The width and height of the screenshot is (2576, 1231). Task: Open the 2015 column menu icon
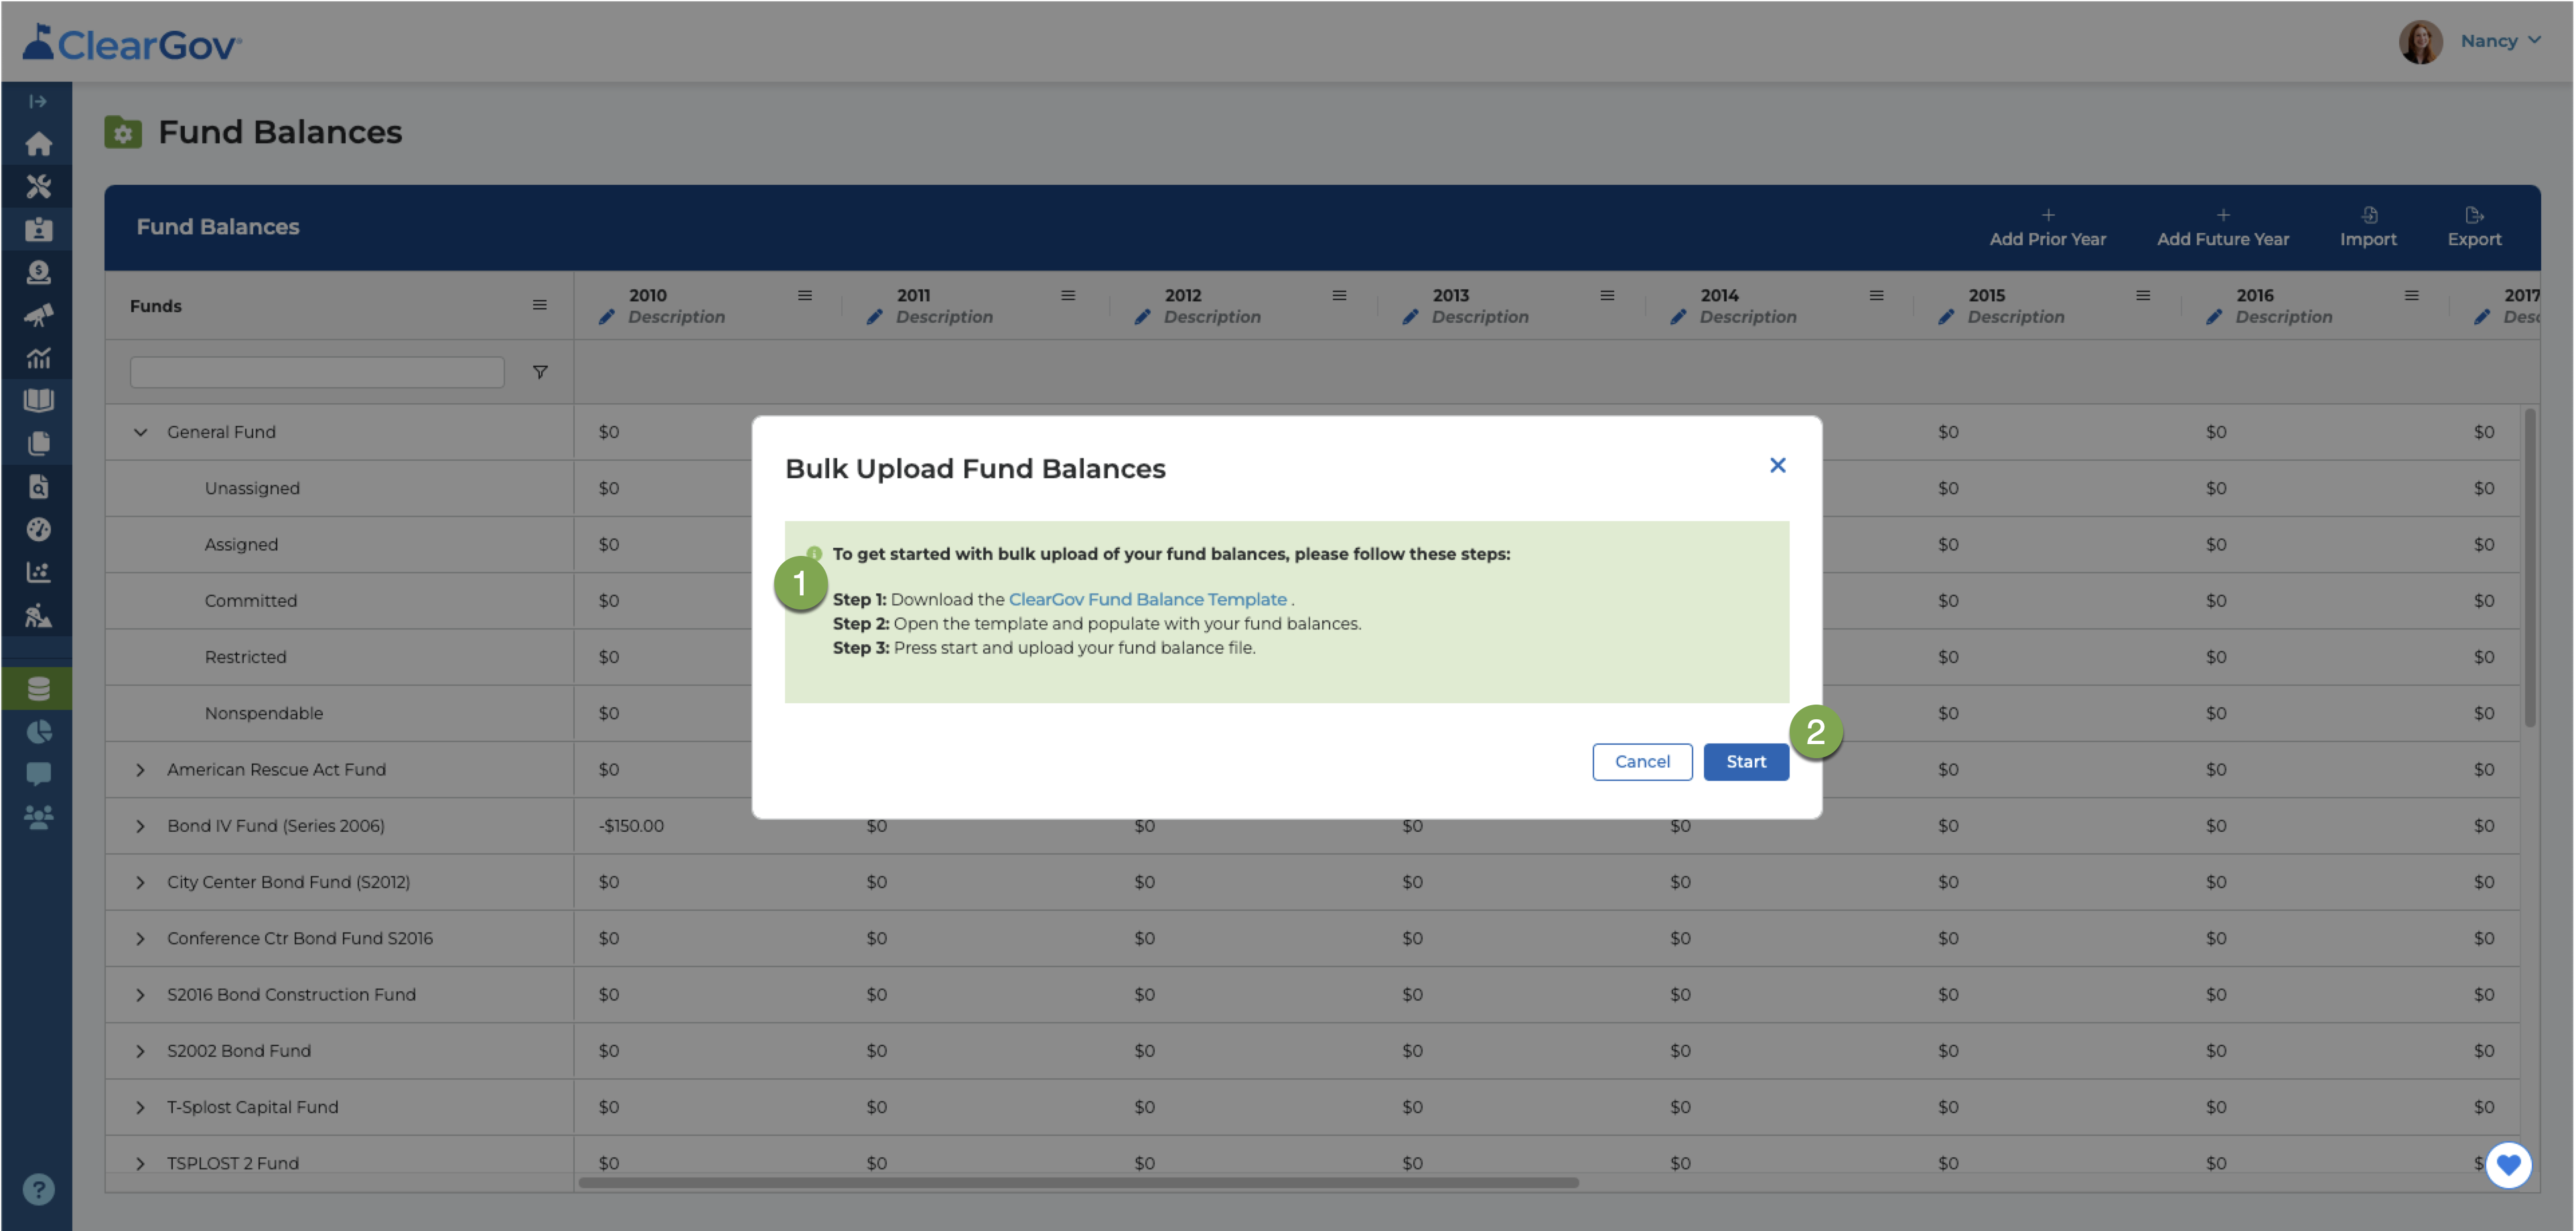point(2143,295)
